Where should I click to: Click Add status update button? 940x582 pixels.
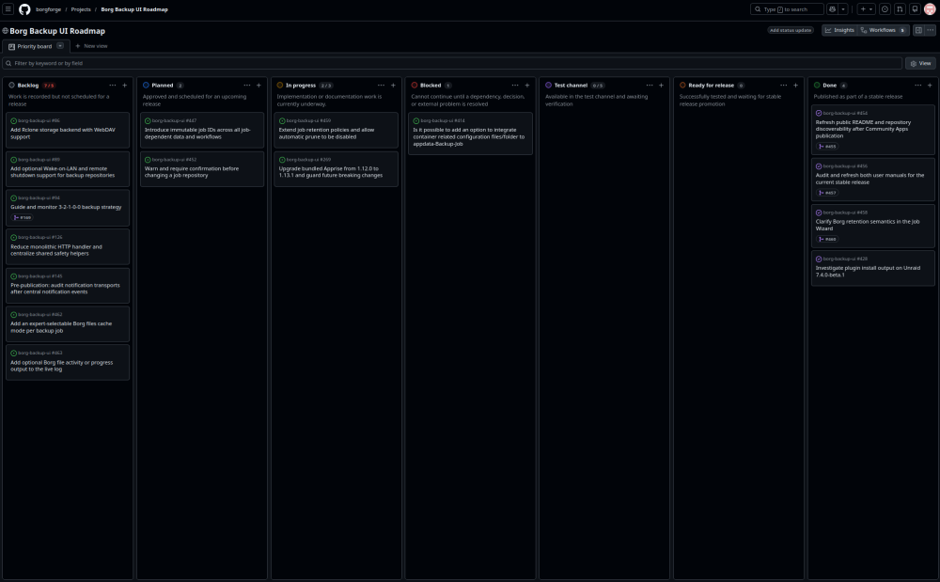coord(791,30)
